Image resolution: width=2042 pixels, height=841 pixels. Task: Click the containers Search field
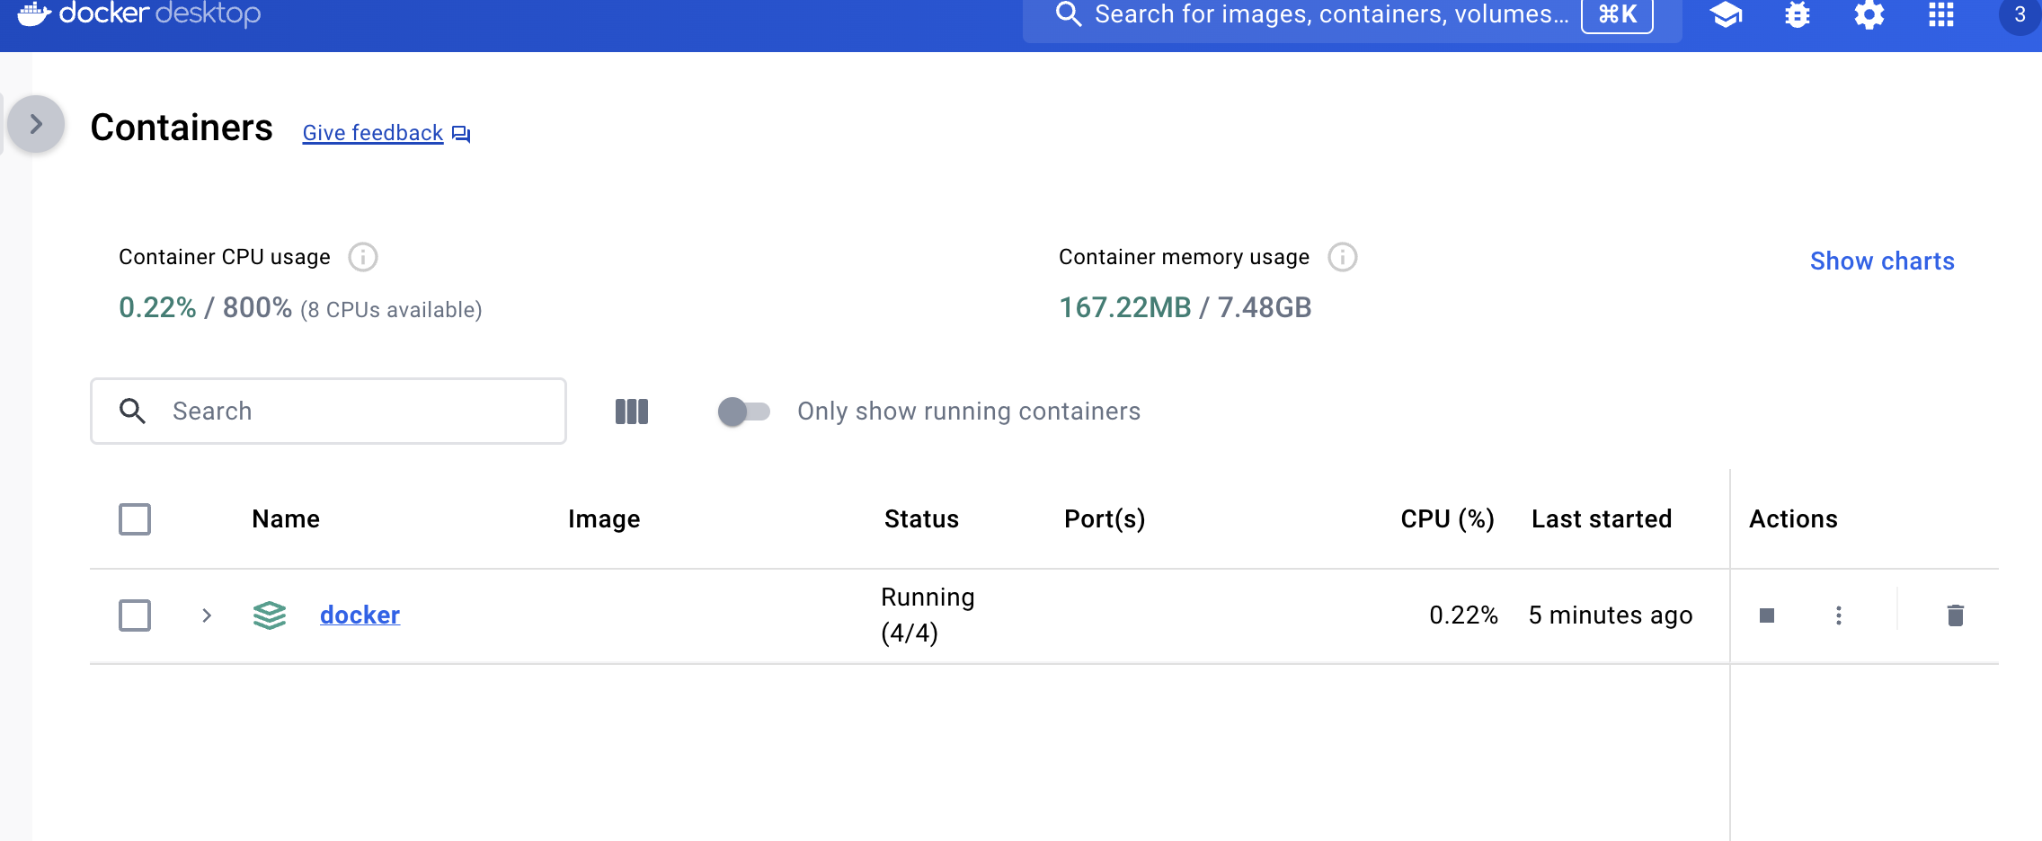pos(328,411)
